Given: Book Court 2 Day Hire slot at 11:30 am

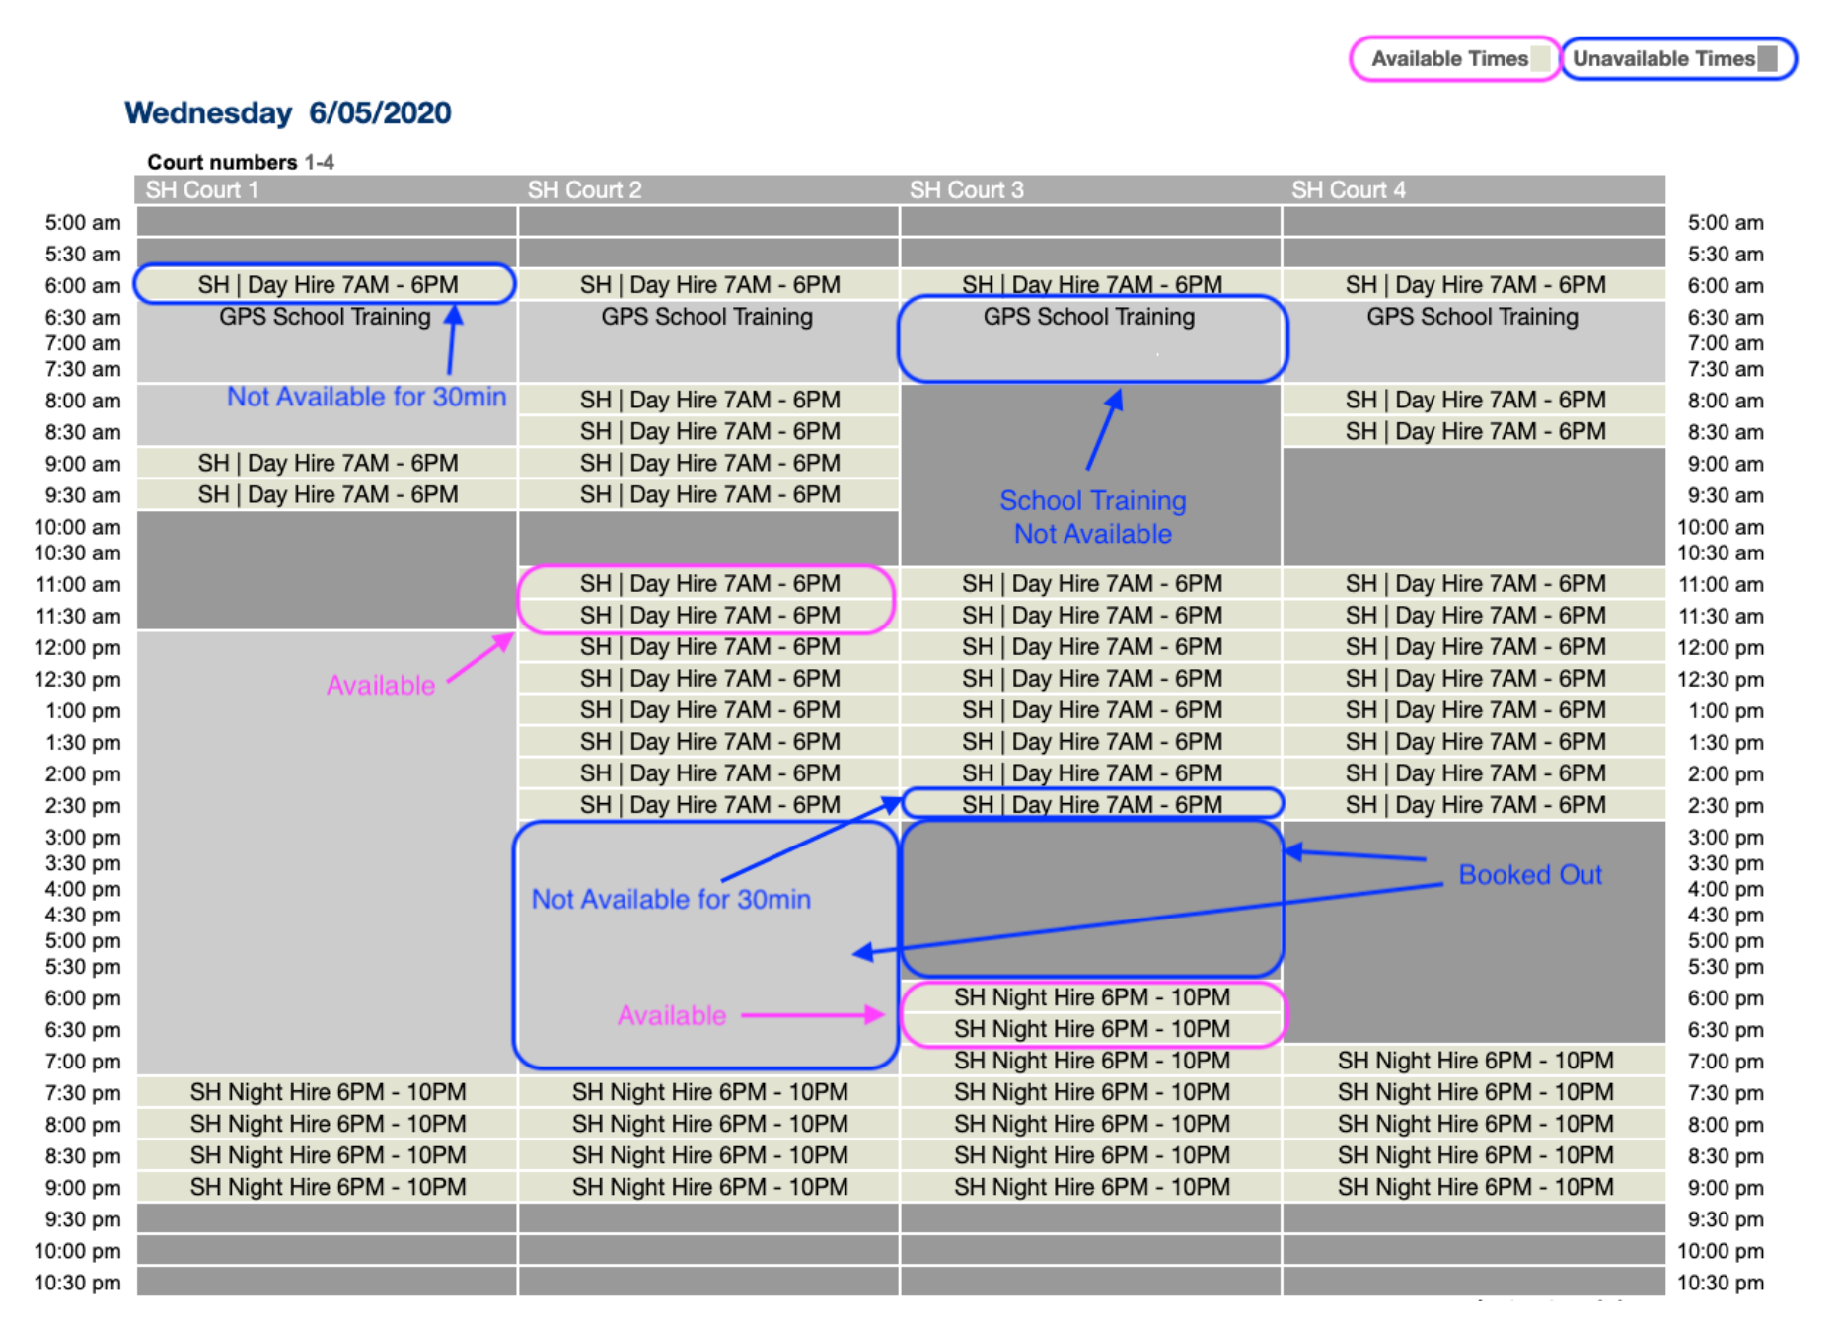Looking at the screenshot, I should tap(708, 615).
